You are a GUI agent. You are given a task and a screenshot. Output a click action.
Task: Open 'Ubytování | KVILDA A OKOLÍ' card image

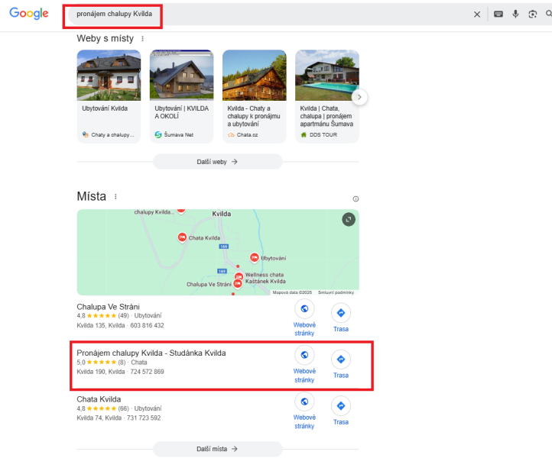(x=182, y=76)
